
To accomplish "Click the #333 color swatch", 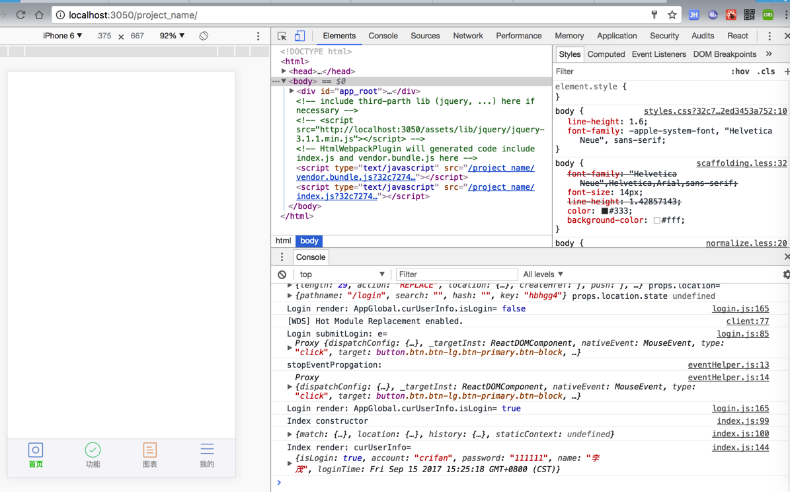I will coord(604,211).
